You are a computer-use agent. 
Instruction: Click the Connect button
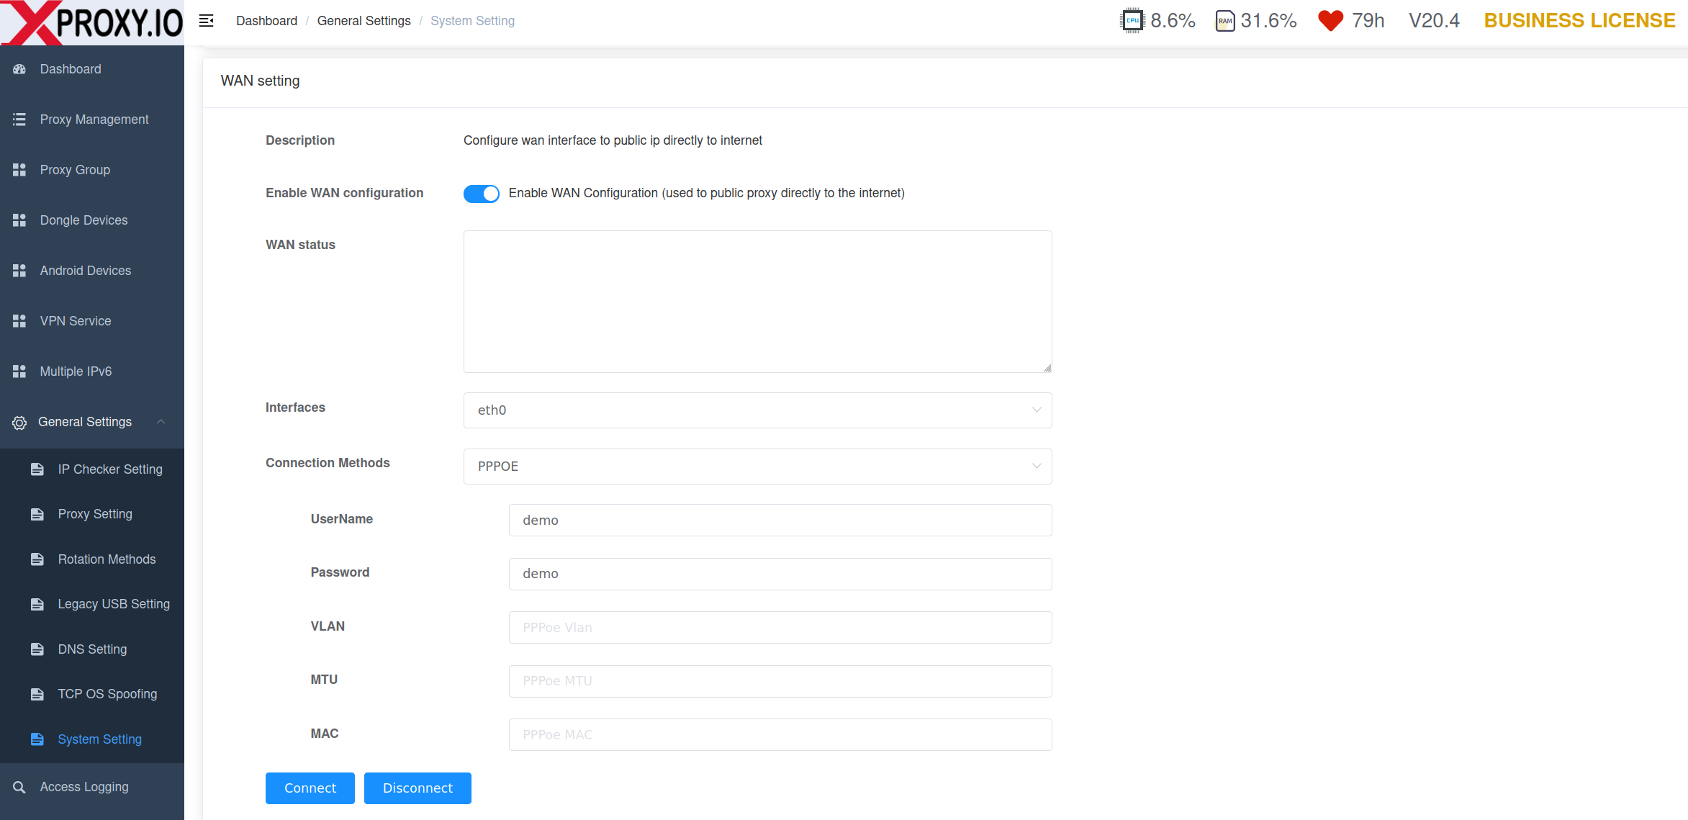pyautogui.click(x=310, y=788)
